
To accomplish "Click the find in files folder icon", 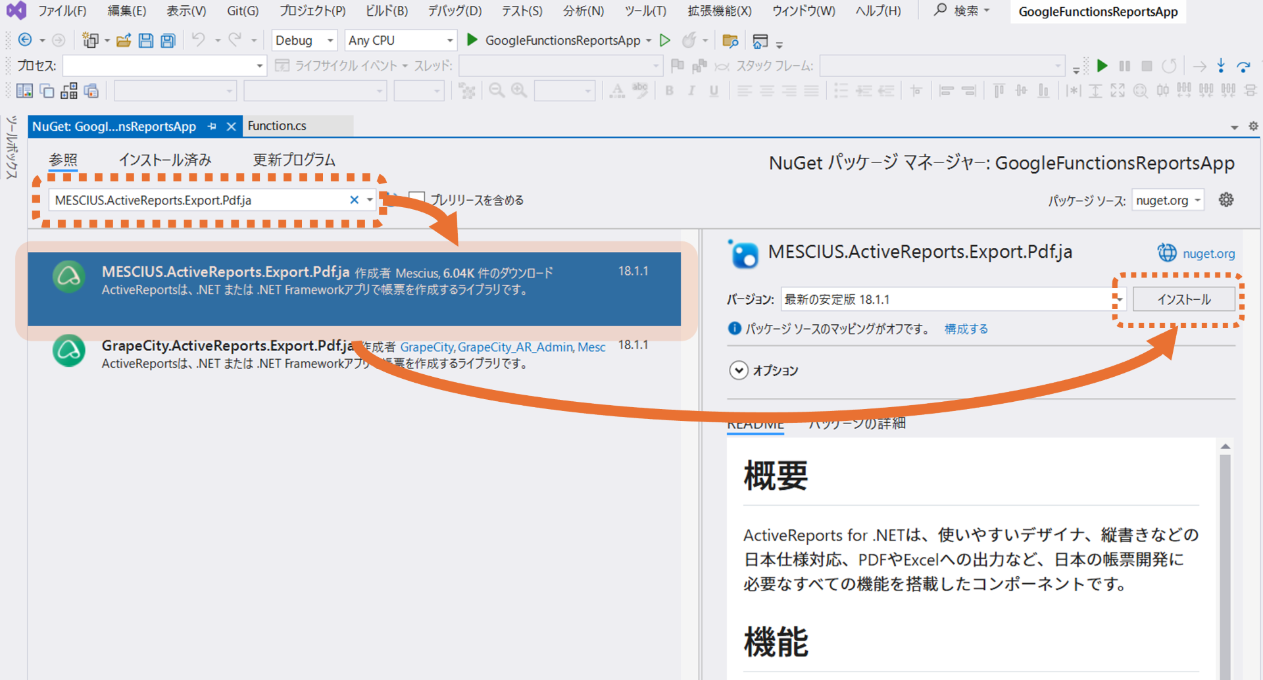I will pyautogui.click(x=730, y=41).
